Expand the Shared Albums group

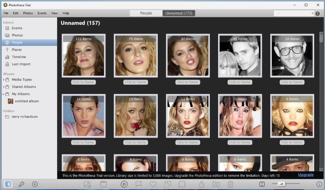[4, 87]
